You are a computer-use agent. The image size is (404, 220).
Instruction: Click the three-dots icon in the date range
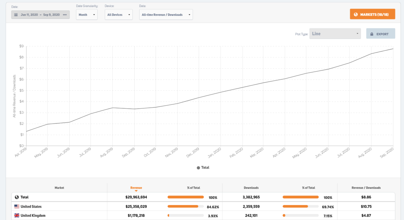(65, 15)
